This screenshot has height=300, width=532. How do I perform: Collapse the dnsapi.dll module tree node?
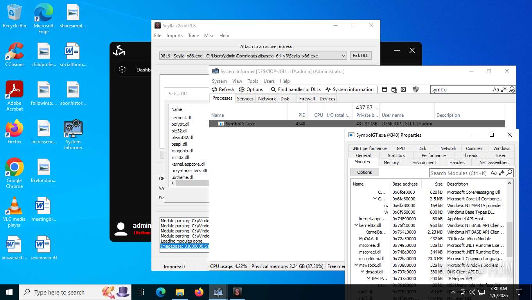pyautogui.click(x=362, y=272)
